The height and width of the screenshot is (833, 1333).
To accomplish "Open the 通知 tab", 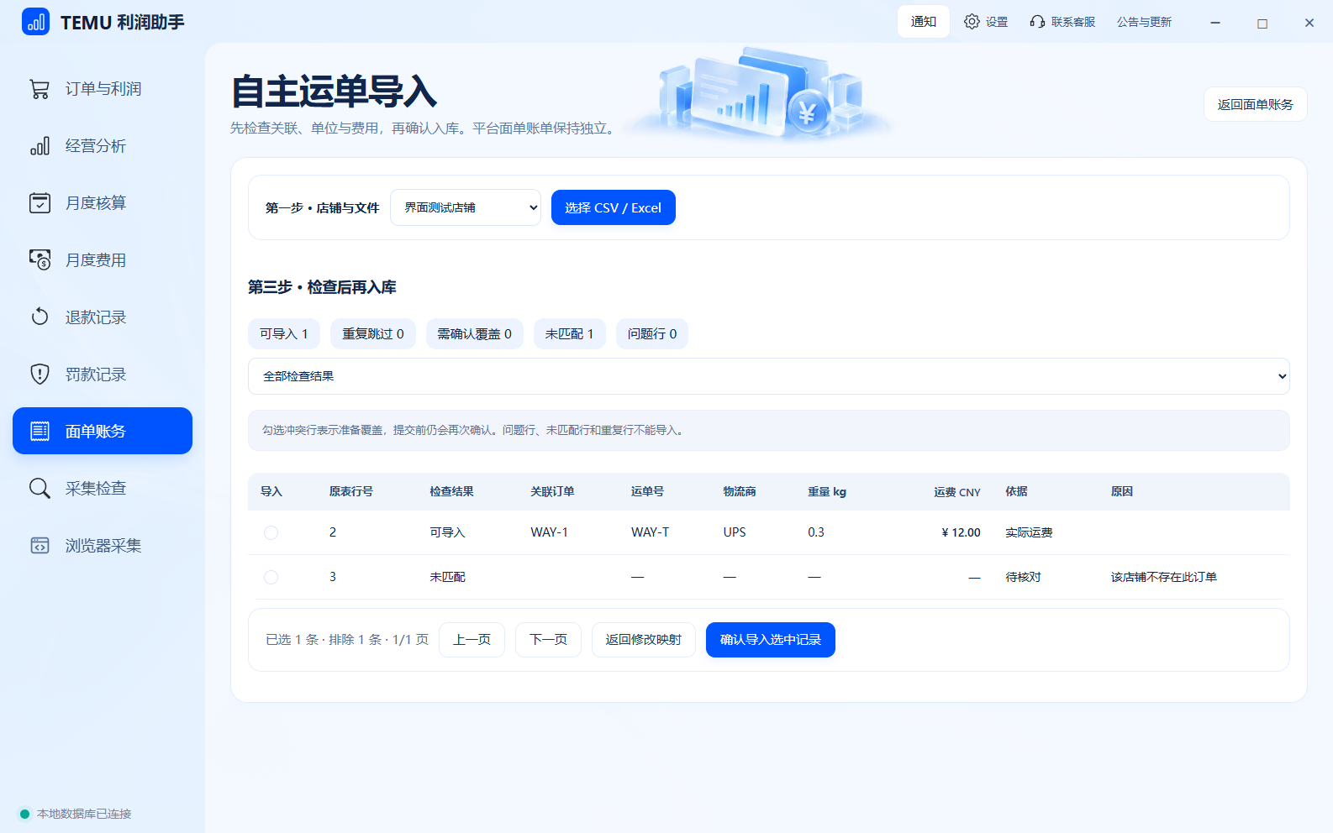I will pyautogui.click(x=923, y=22).
